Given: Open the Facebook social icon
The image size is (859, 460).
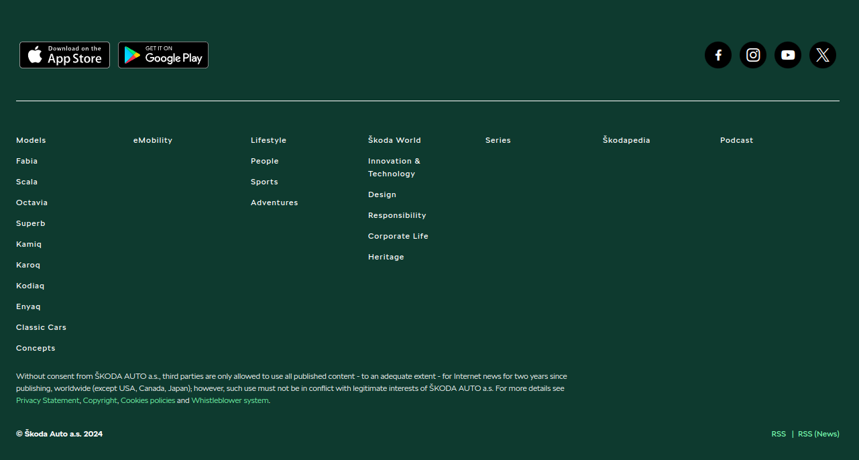Looking at the screenshot, I should pos(718,55).
